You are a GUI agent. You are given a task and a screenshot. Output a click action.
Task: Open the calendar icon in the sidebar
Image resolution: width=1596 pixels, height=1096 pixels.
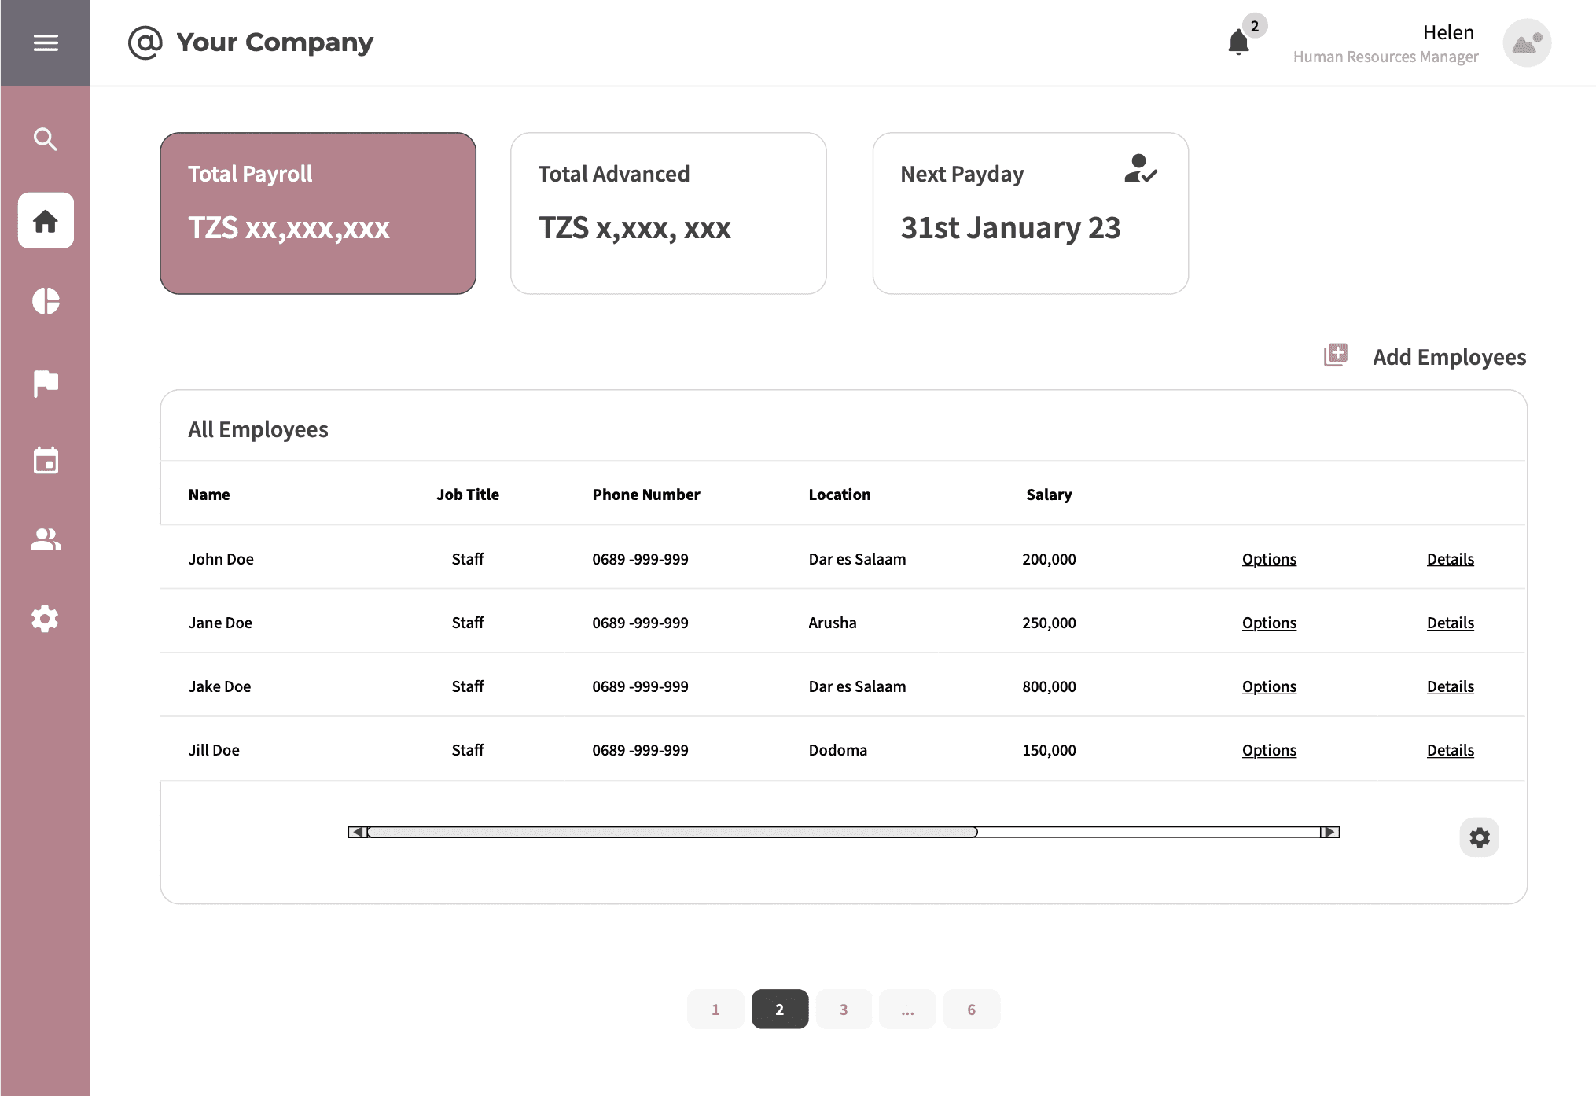45,462
